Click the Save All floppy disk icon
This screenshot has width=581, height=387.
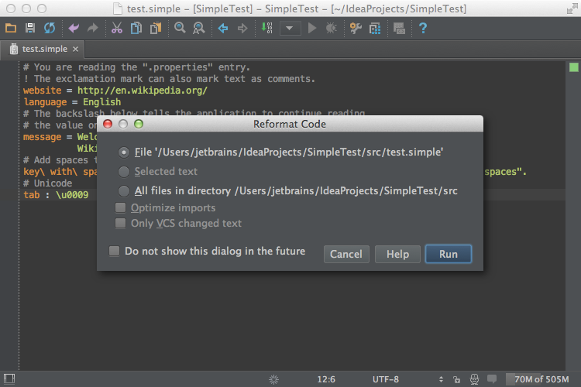(30, 29)
